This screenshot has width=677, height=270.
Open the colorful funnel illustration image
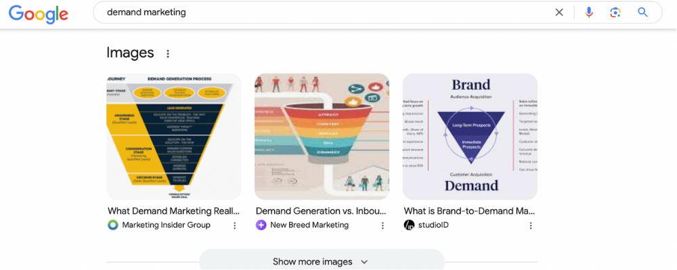322,136
